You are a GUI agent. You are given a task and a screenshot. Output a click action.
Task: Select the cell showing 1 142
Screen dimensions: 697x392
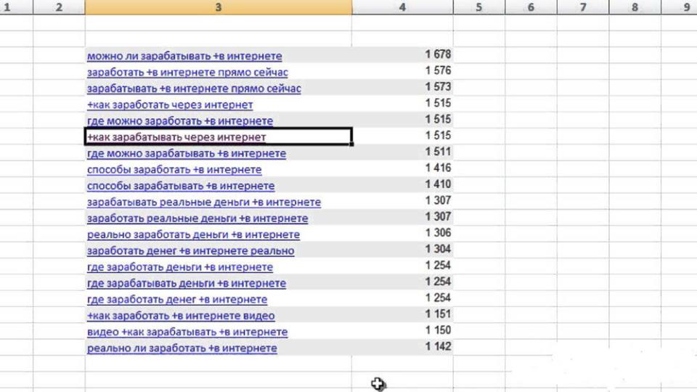point(402,347)
